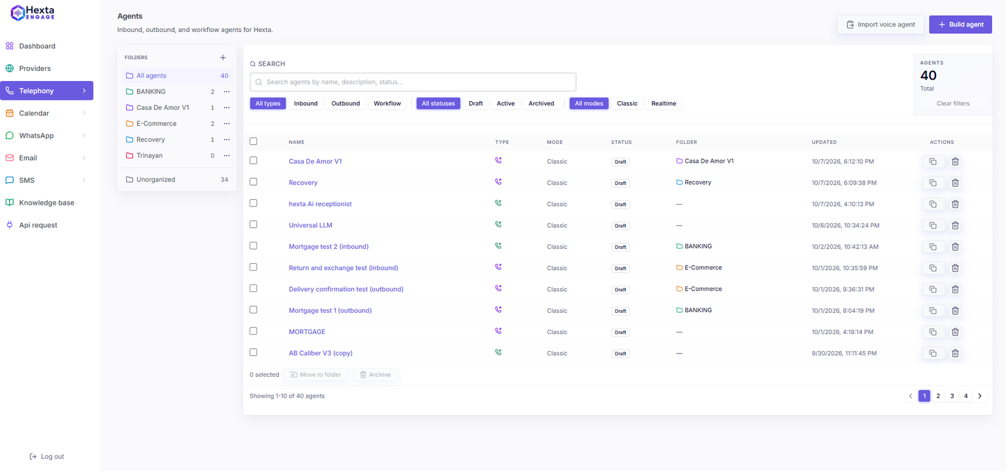Add a new folder with plus icon
The width and height of the screenshot is (1006, 471).
223,58
